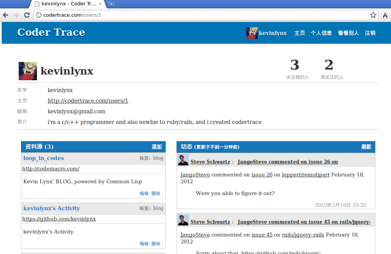
Task: Reload the page with refresh icon
Action: pos(27,15)
